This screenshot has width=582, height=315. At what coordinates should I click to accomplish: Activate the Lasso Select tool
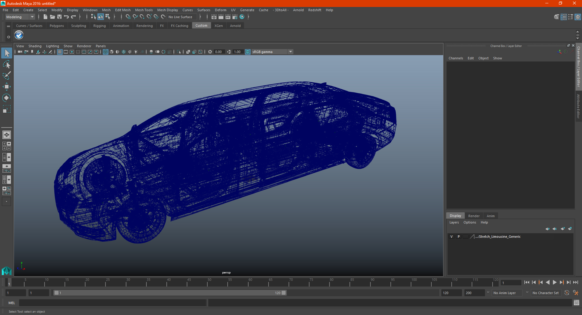(7, 65)
